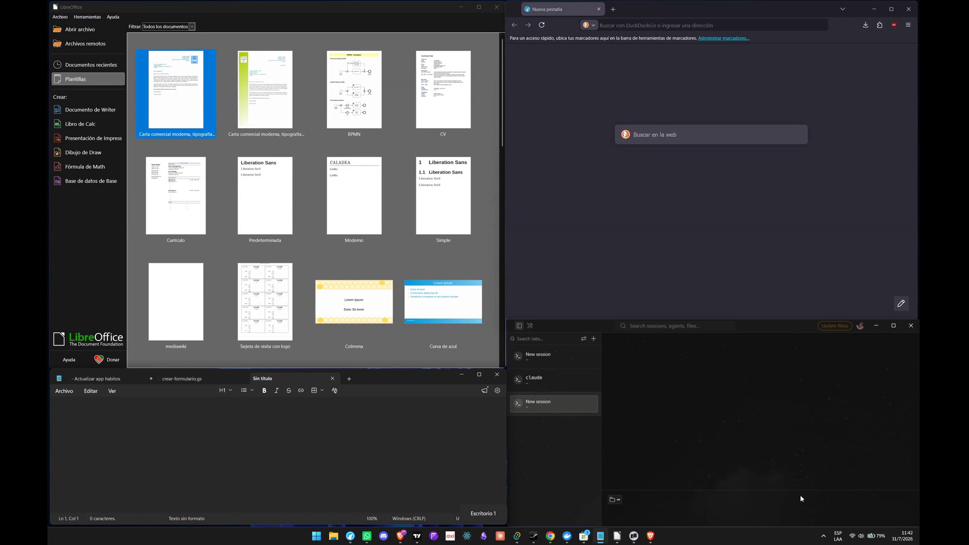The width and height of the screenshot is (969, 545).
Task: Click the browser address bar
Action: 704,25
